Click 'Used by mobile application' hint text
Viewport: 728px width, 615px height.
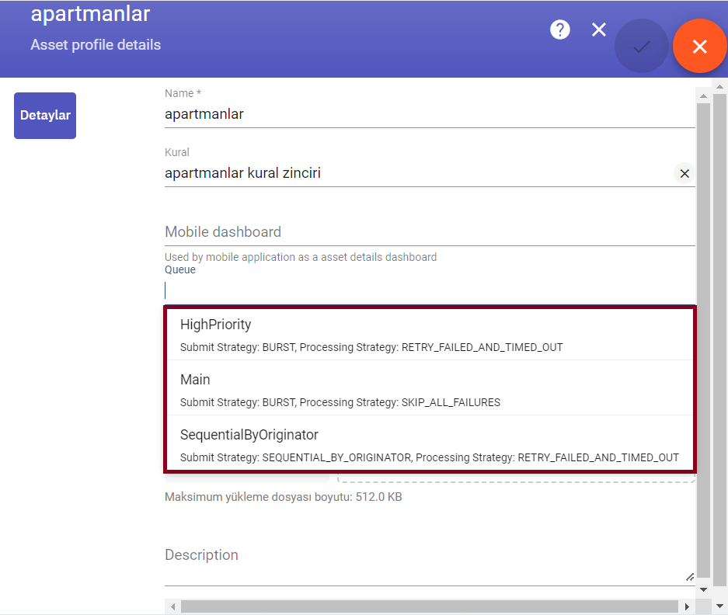click(x=301, y=257)
